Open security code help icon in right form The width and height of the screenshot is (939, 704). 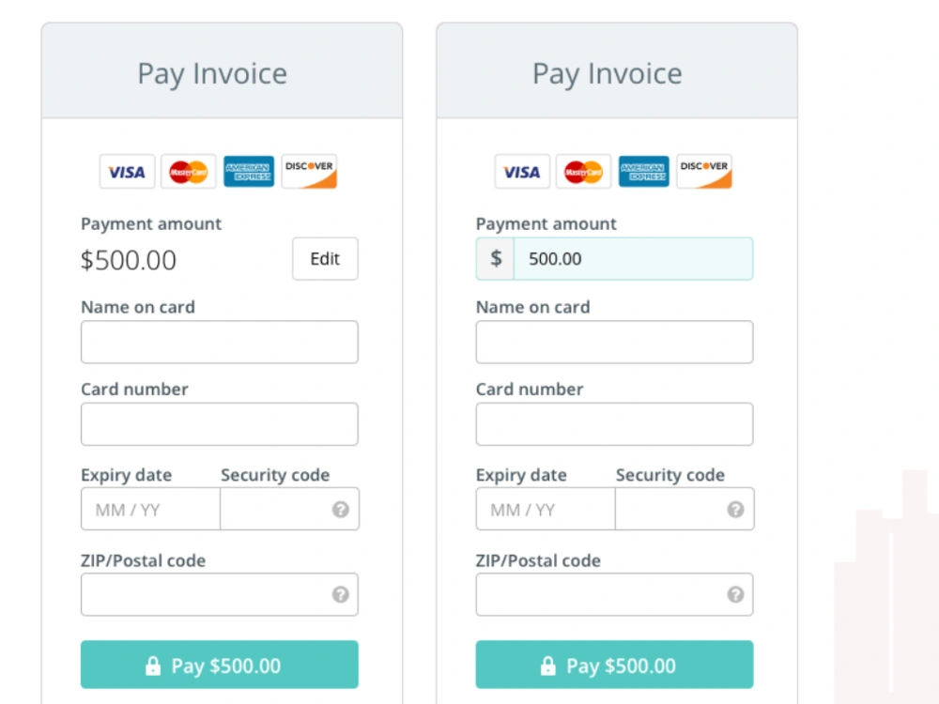pos(735,510)
